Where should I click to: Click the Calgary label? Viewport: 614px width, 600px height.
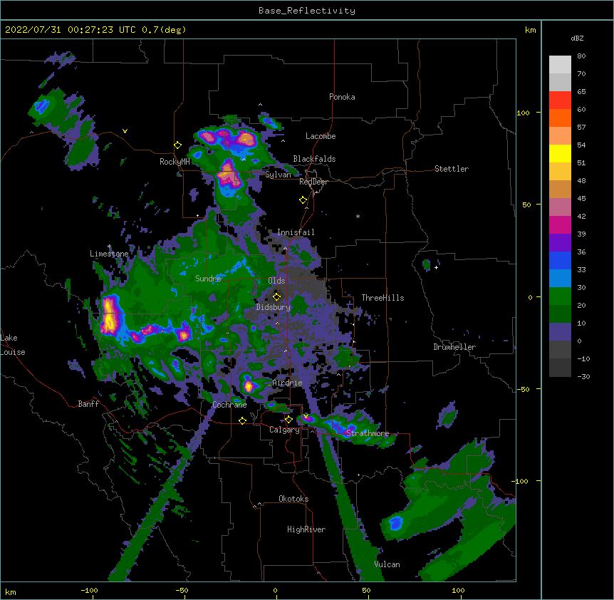pyautogui.click(x=284, y=430)
